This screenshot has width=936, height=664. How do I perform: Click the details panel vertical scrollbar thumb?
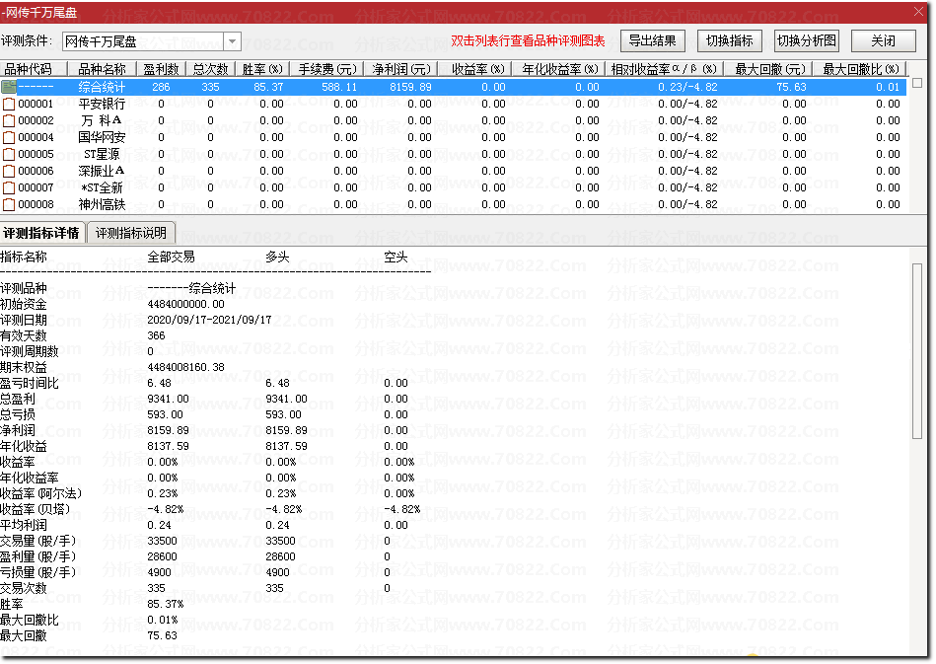[x=917, y=351]
